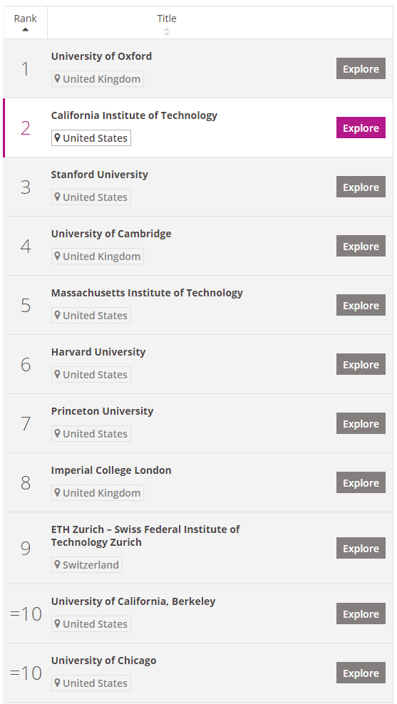
Task: Open University of California, Berkeley link
Action: click(x=133, y=601)
